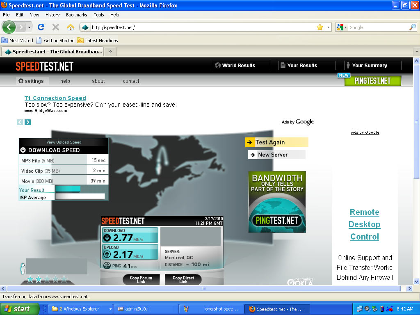The height and width of the screenshot is (315, 420).
Task: Open the Latest Headlines feed bookmark
Action: coord(98,41)
